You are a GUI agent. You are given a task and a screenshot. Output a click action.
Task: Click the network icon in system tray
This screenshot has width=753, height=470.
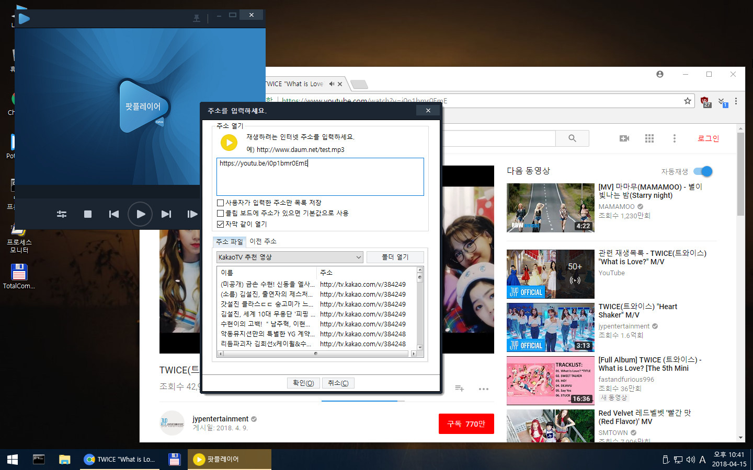(678, 460)
